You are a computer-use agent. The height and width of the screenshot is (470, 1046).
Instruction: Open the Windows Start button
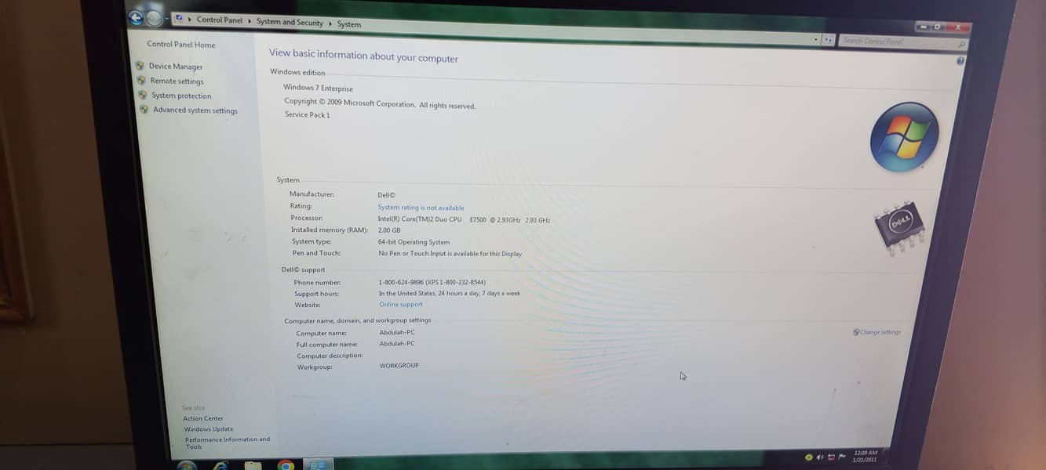pos(187,465)
